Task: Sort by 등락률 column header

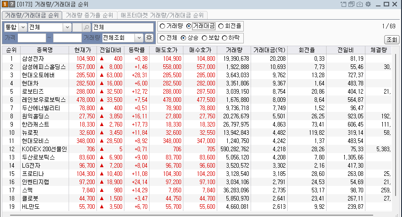Action: click(137, 50)
